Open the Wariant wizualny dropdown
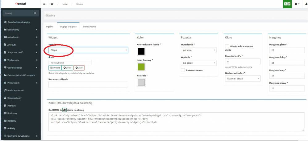The image size is (308, 141). pyautogui.click(x=243, y=79)
